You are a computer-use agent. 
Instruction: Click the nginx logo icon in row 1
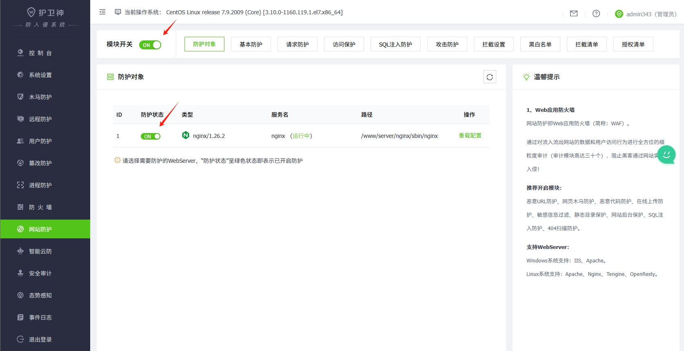186,135
